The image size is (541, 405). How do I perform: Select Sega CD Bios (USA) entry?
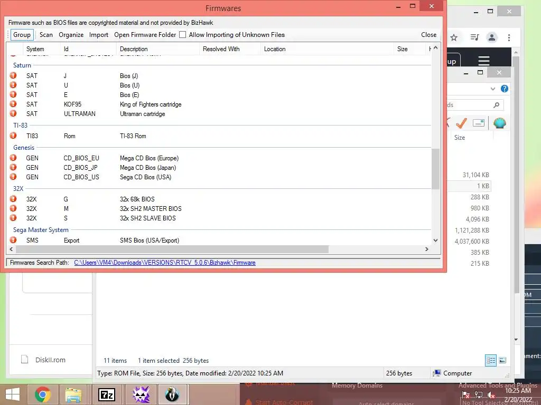click(145, 177)
